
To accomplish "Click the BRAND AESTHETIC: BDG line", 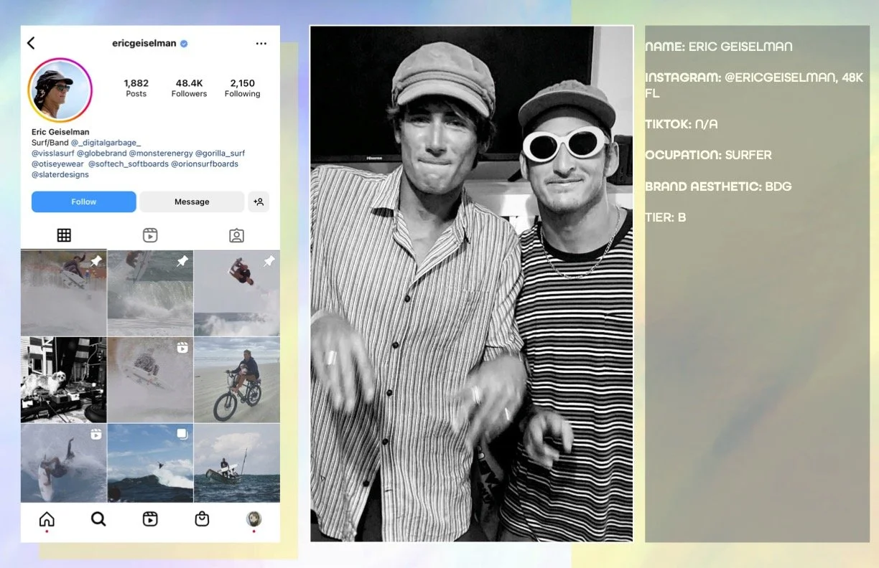I will (x=718, y=186).
